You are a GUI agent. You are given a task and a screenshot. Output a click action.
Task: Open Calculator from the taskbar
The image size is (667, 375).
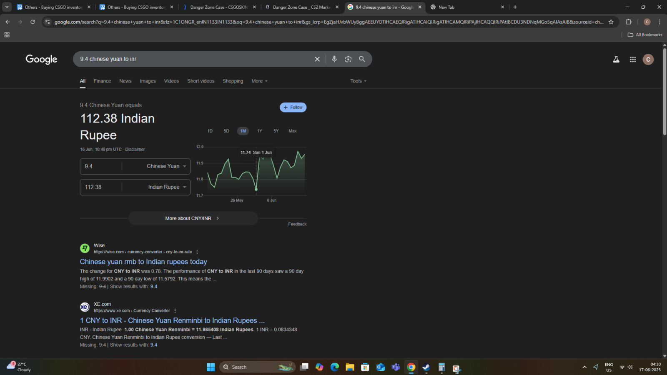tap(441, 367)
